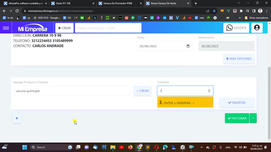Open the calendar picker in Fecha field
Viewport: 271px width, 152px height.
(x=188, y=46)
